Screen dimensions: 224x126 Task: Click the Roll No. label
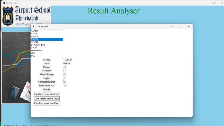coord(47,60)
